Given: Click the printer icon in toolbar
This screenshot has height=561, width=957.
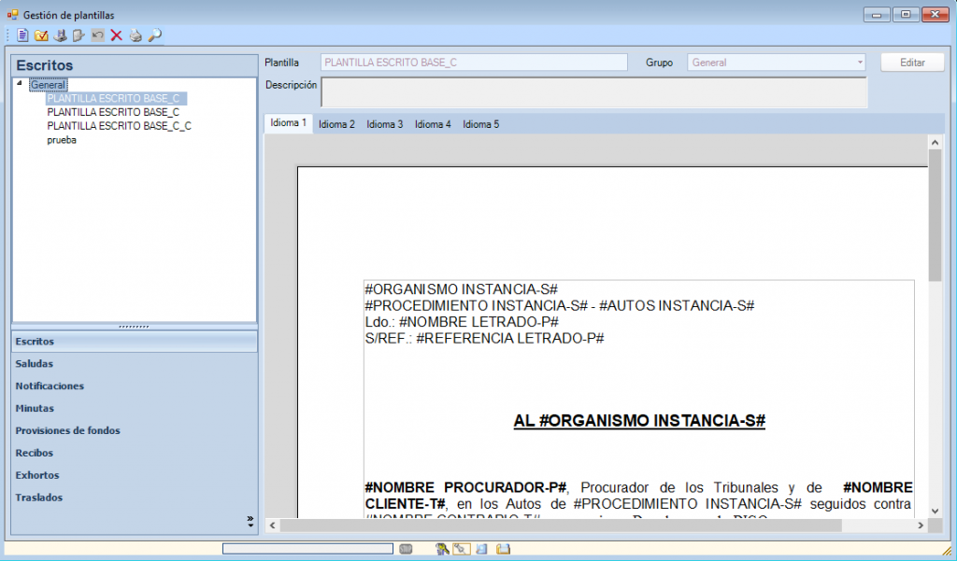Looking at the screenshot, I should coord(136,35).
